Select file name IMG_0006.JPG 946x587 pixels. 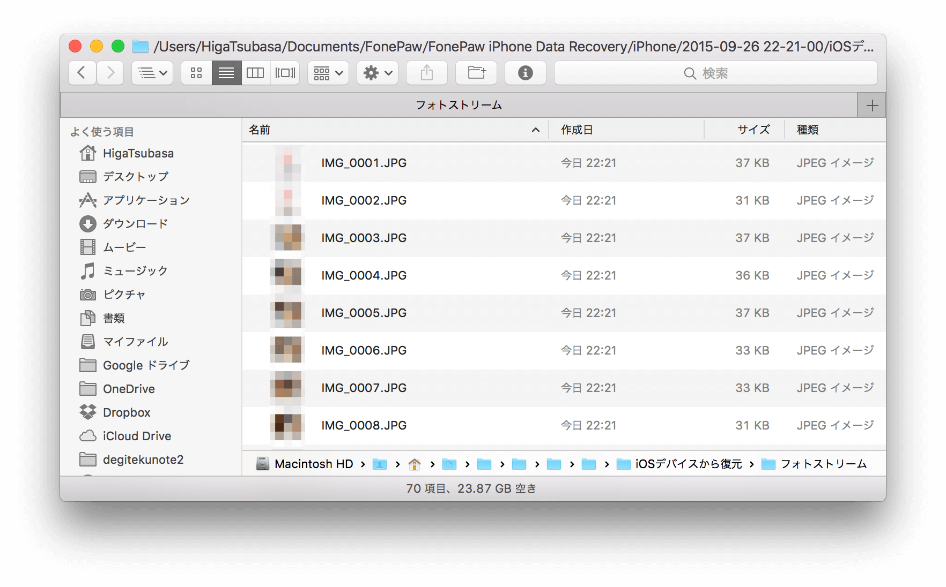pyautogui.click(x=364, y=350)
